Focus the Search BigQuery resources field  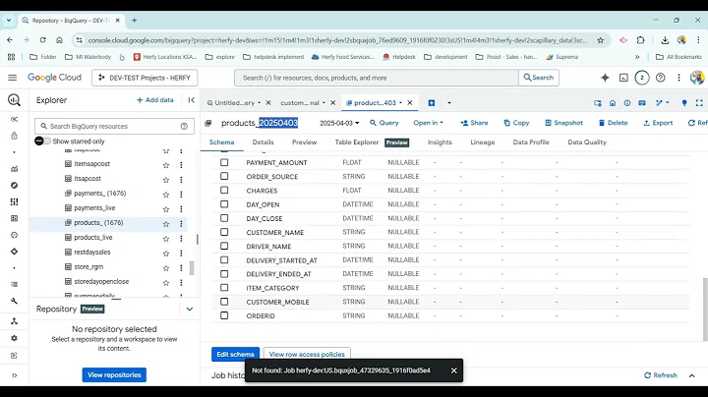click(x=114, y=127)
